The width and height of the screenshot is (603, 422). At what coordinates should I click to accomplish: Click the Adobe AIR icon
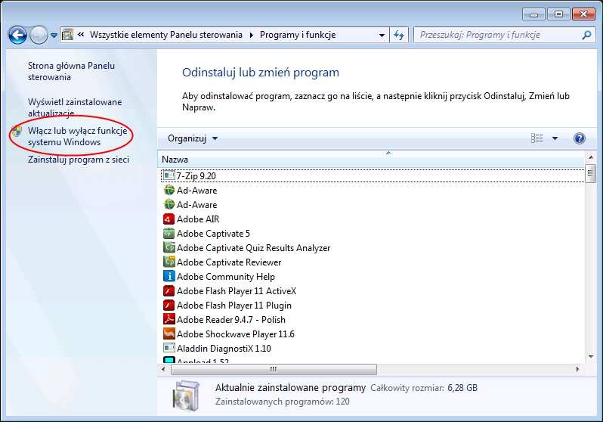click(x=169, y=219)
